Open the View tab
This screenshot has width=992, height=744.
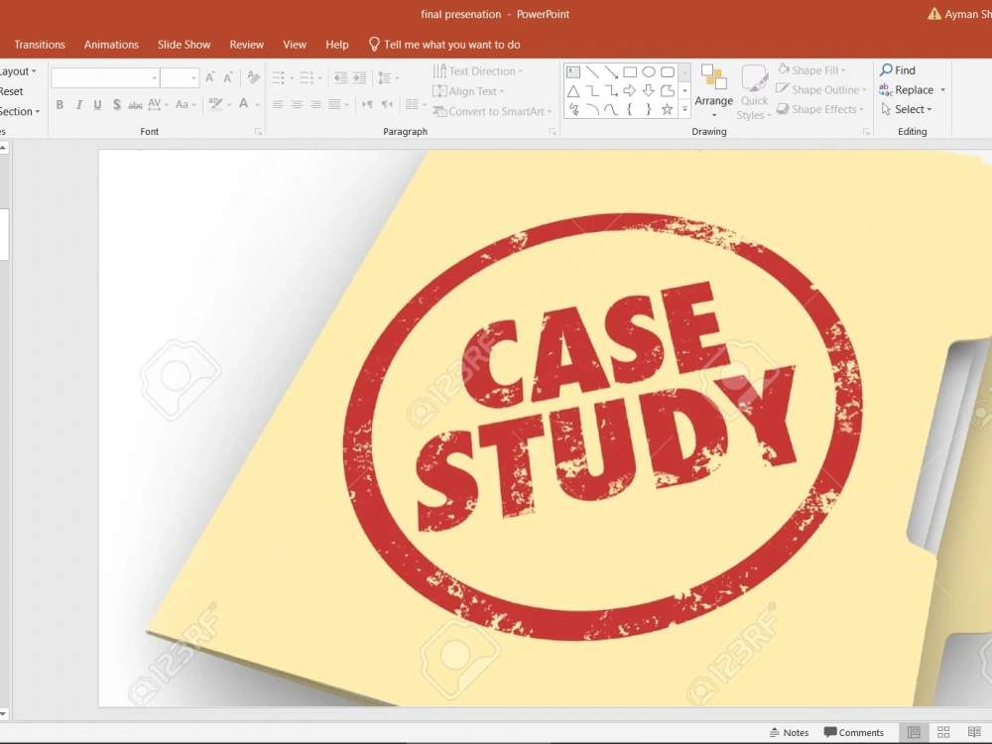295,45
